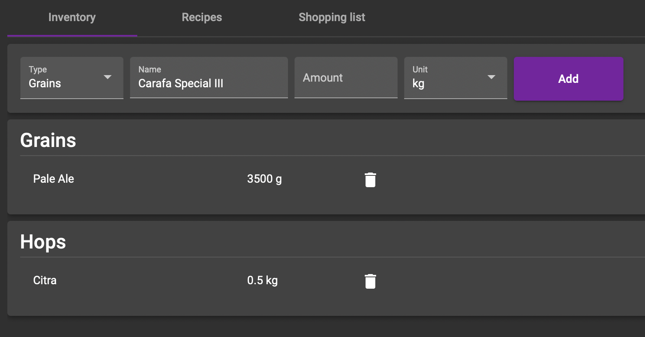The image size is (645, 337).
Task: Click the 0.5 kg amount value
Action: click(262, 281)
